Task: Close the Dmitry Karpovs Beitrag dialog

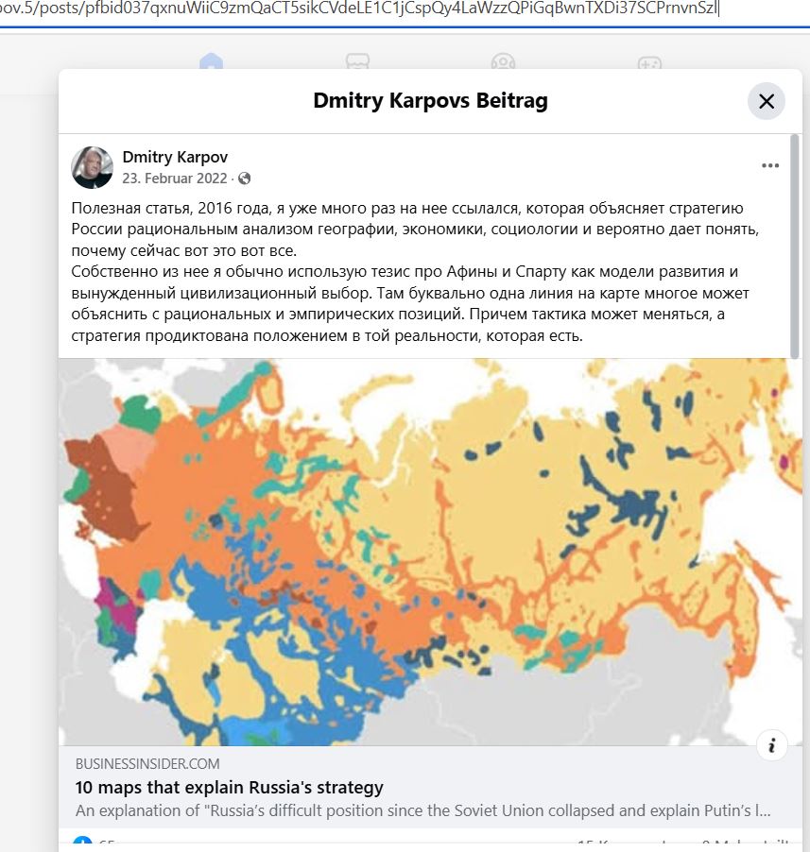Action: click(x=766, y=101)
